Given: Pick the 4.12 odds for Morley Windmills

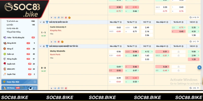Looking at the screenshot, I should pos(147,51).
